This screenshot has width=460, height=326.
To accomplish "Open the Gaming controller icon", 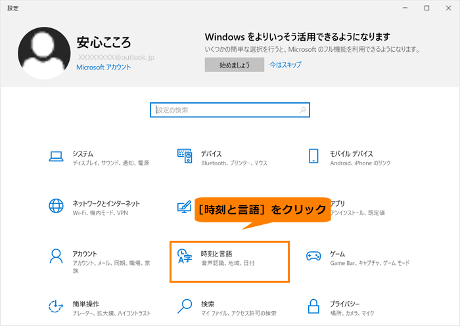I will (x=313, y=256).
